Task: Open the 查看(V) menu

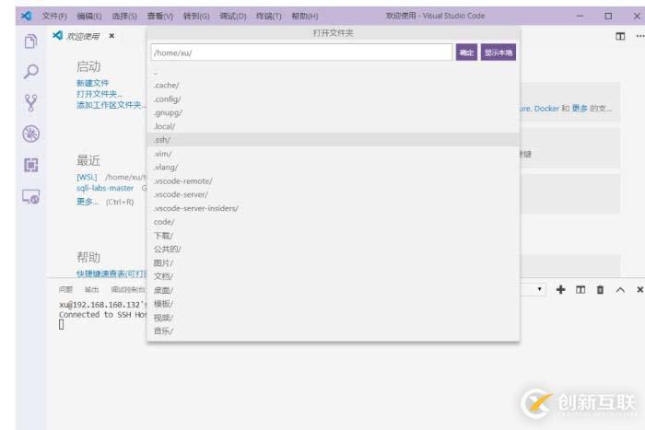Action: coord(160,16)
